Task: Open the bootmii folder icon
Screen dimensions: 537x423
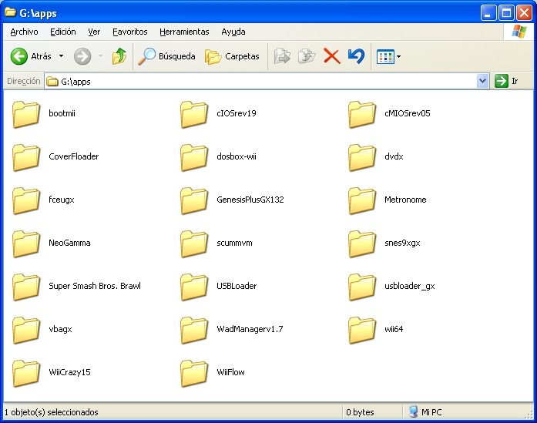Action: tap(27, 114)
